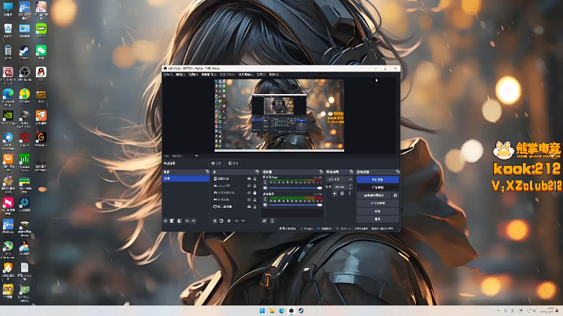Open source Filters from the source toolbar
Screen dimensions: 563x316
coord(234,164)
